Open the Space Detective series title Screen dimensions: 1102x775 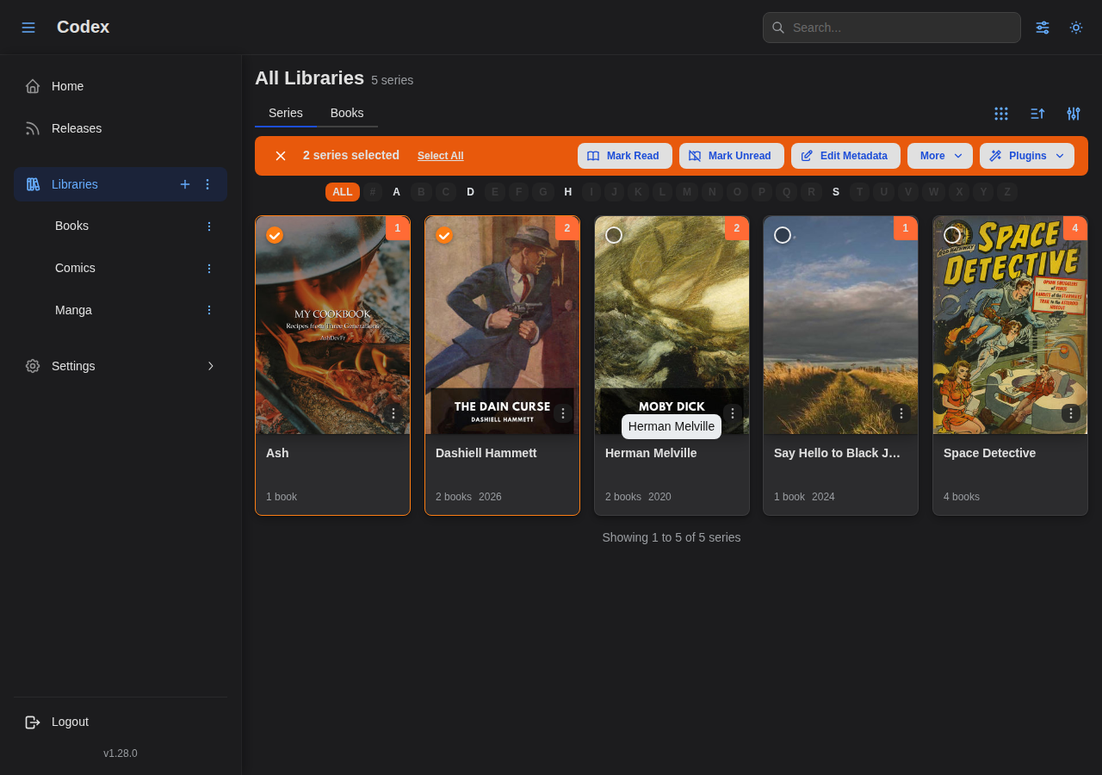(990, 453)
